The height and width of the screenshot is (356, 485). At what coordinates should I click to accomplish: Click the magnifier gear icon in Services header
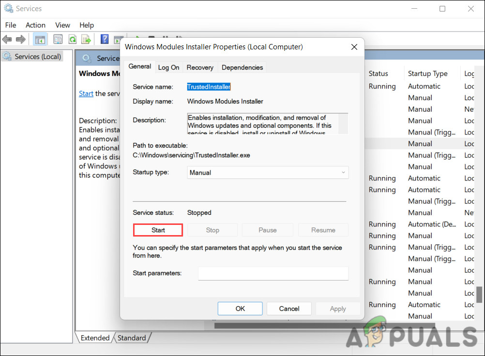pyautogui.click(x=87, y=58)
